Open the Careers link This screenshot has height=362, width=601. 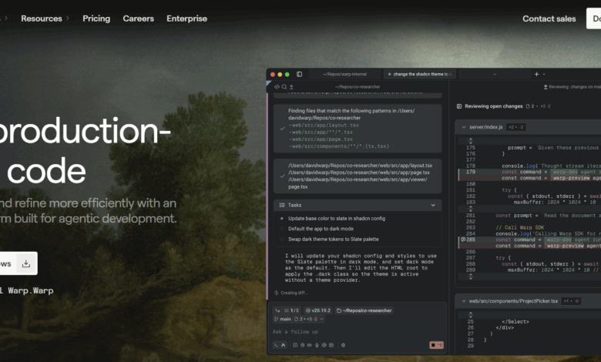click(x=138, y=18)
